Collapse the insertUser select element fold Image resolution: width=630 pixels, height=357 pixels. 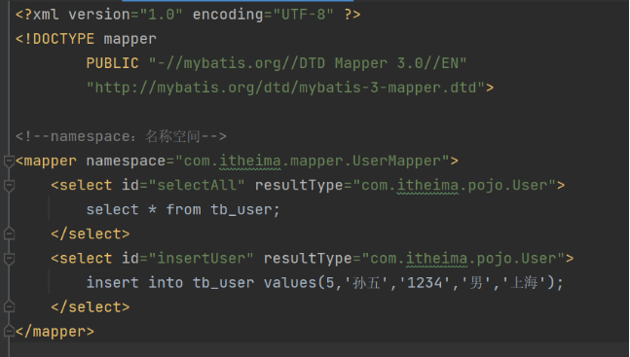tap(9, 259)
